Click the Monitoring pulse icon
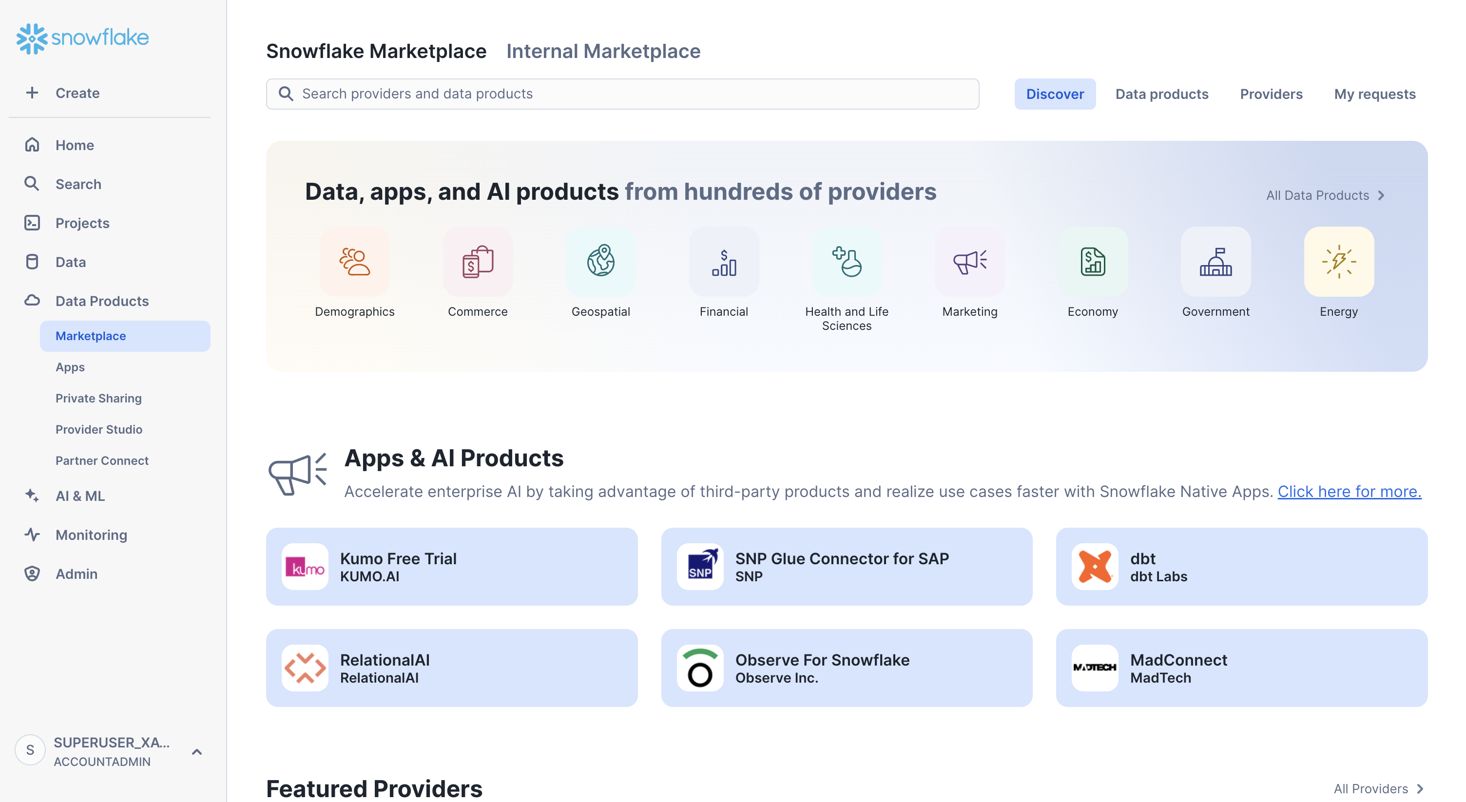 click(x=32, y=535)
